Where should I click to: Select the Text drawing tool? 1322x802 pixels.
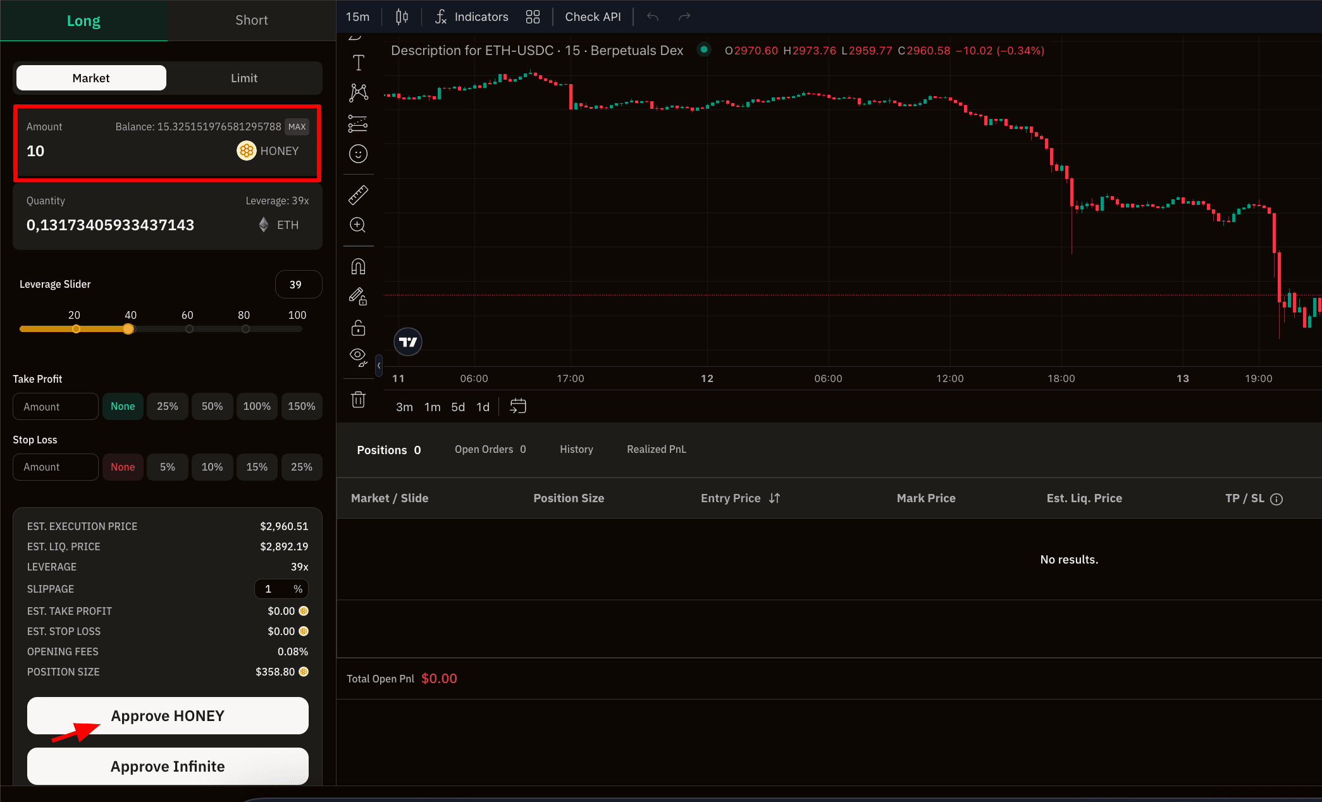(358, 63)
